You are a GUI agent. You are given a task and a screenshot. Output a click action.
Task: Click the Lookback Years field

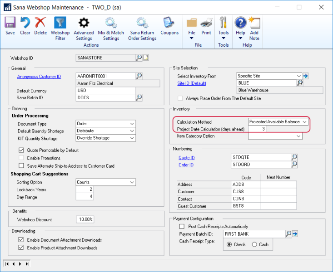coord(84,189)
